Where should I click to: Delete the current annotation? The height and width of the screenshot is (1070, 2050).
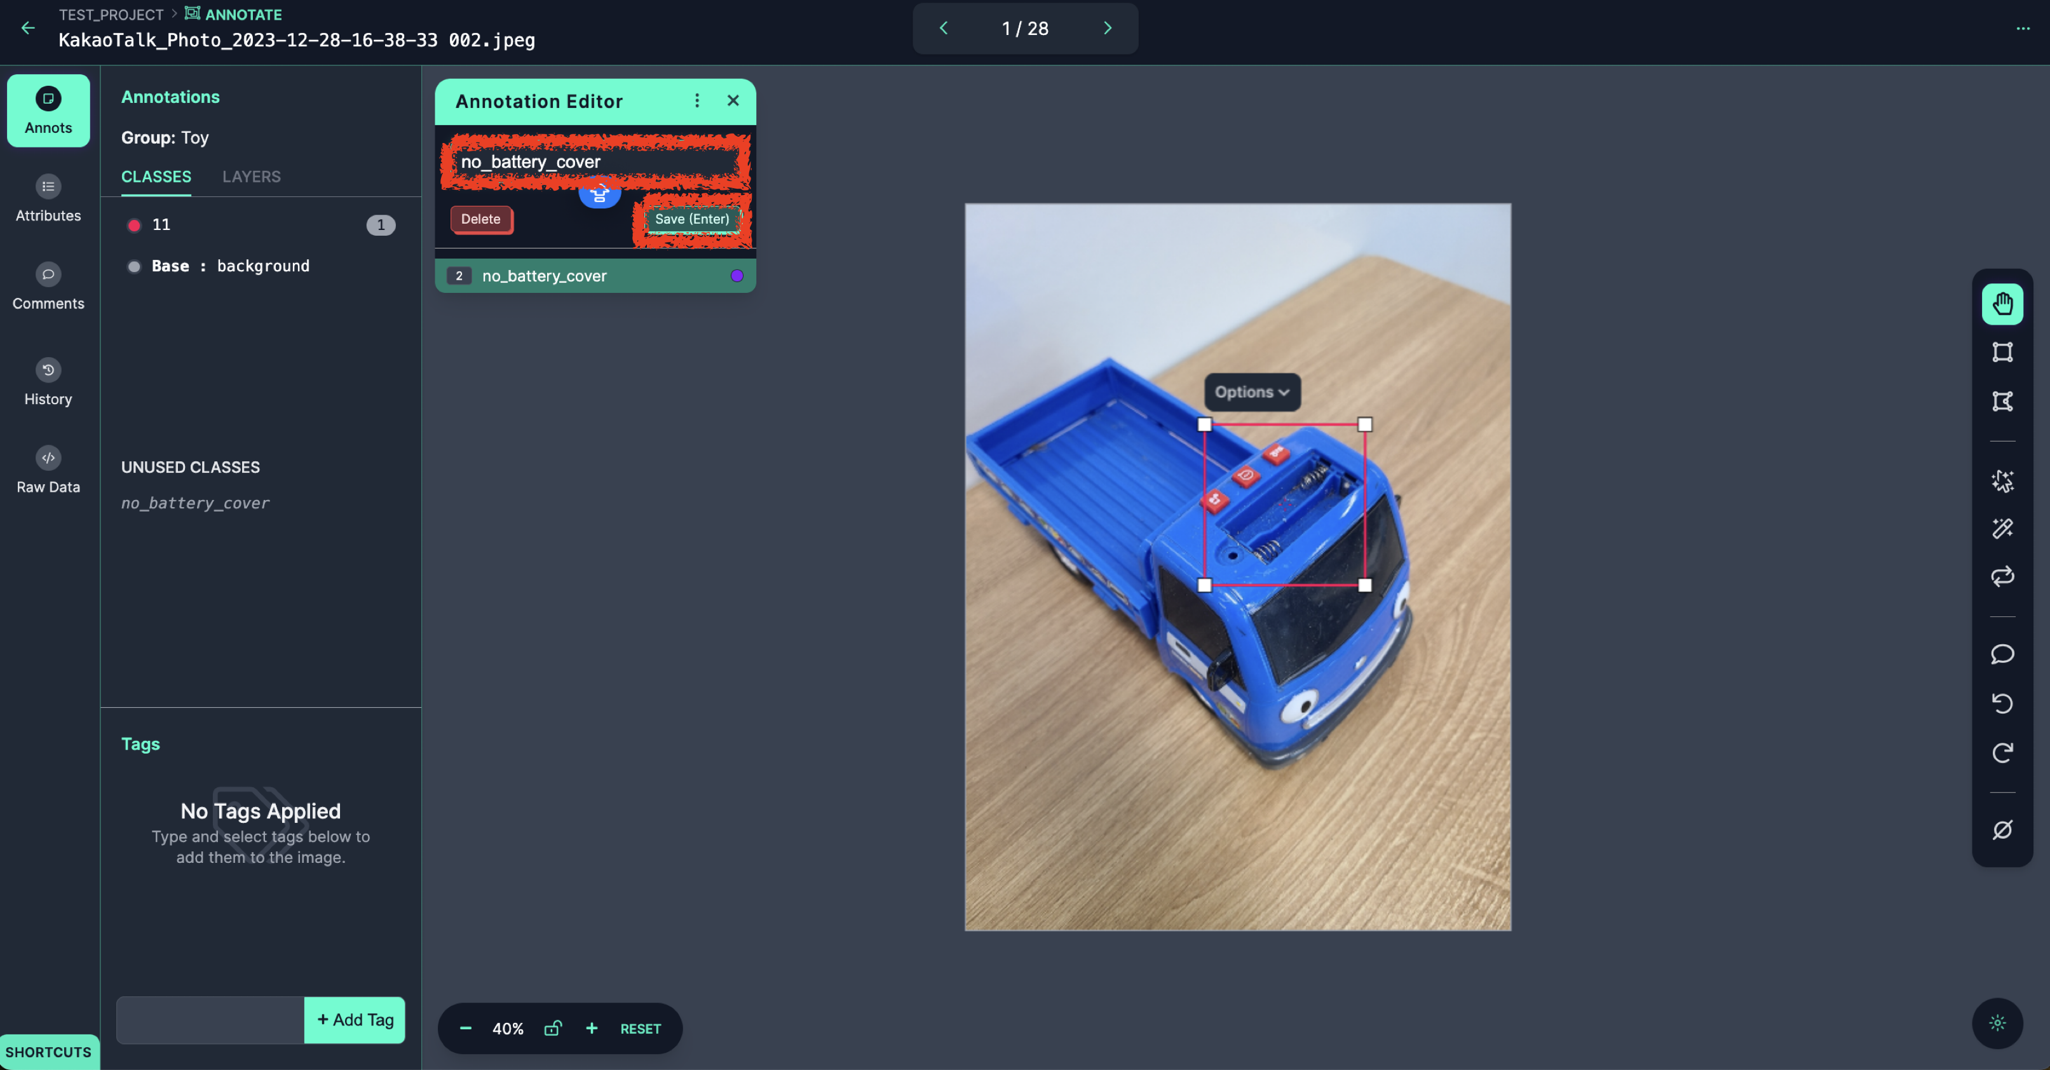480,219
